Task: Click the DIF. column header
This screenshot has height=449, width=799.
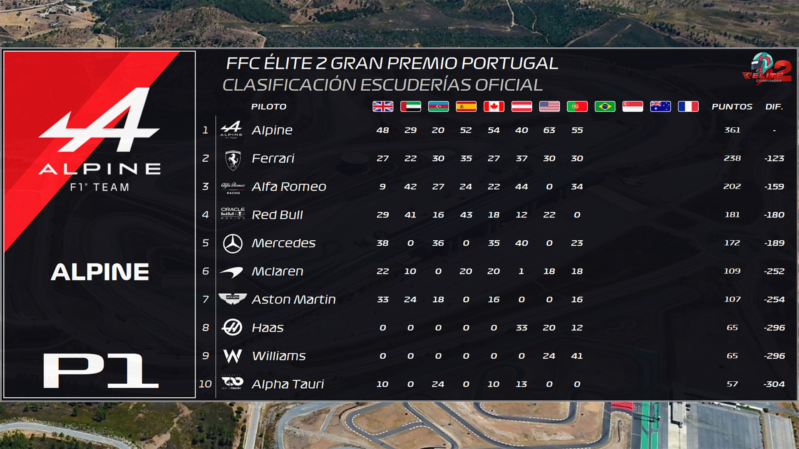Action: [774, 107]
